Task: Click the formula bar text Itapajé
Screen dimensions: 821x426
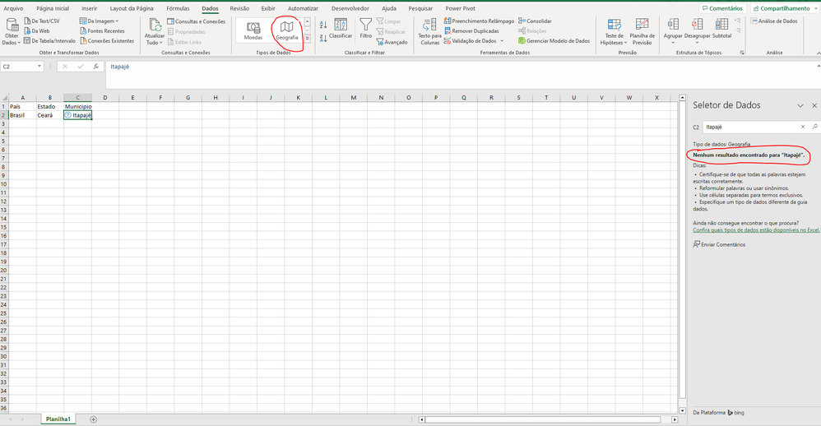Action: click(120, 67)
